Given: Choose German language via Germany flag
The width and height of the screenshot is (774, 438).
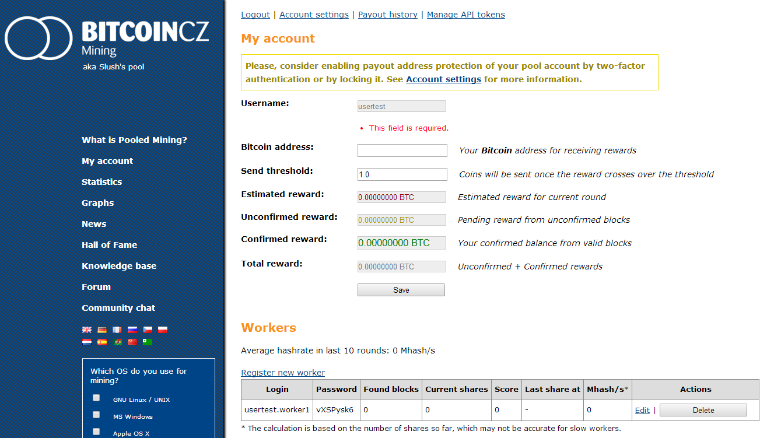Looking at the screenshot, I should point(102,330).
